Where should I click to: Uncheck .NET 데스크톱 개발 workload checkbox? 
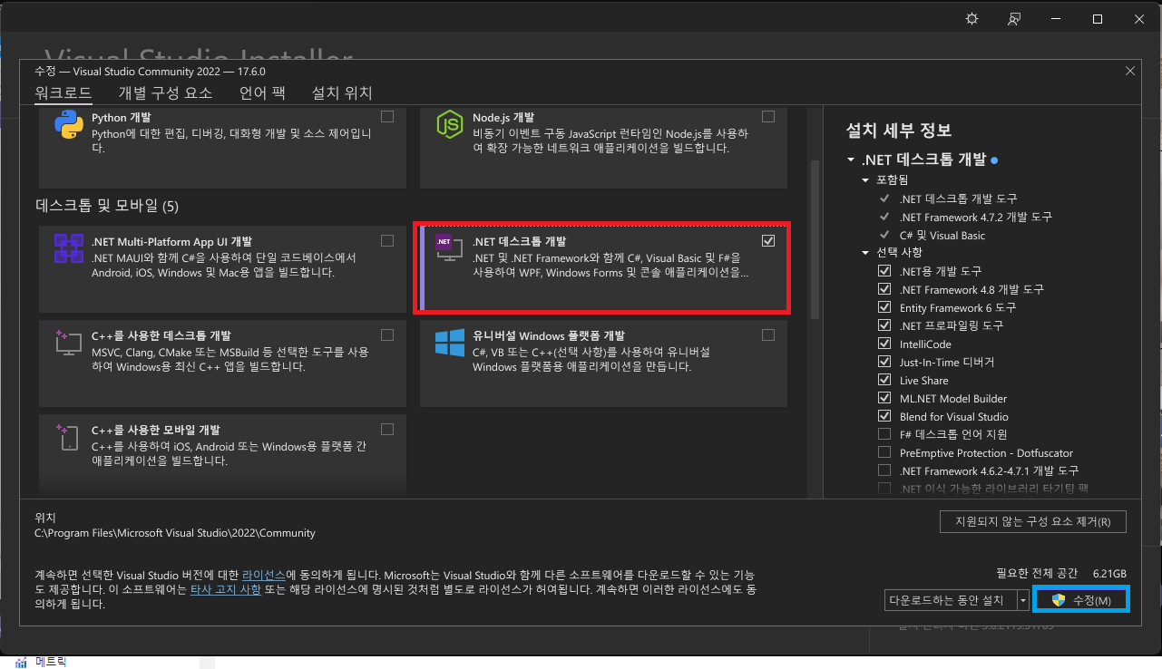pyautogui.click(x=768, y=241)
